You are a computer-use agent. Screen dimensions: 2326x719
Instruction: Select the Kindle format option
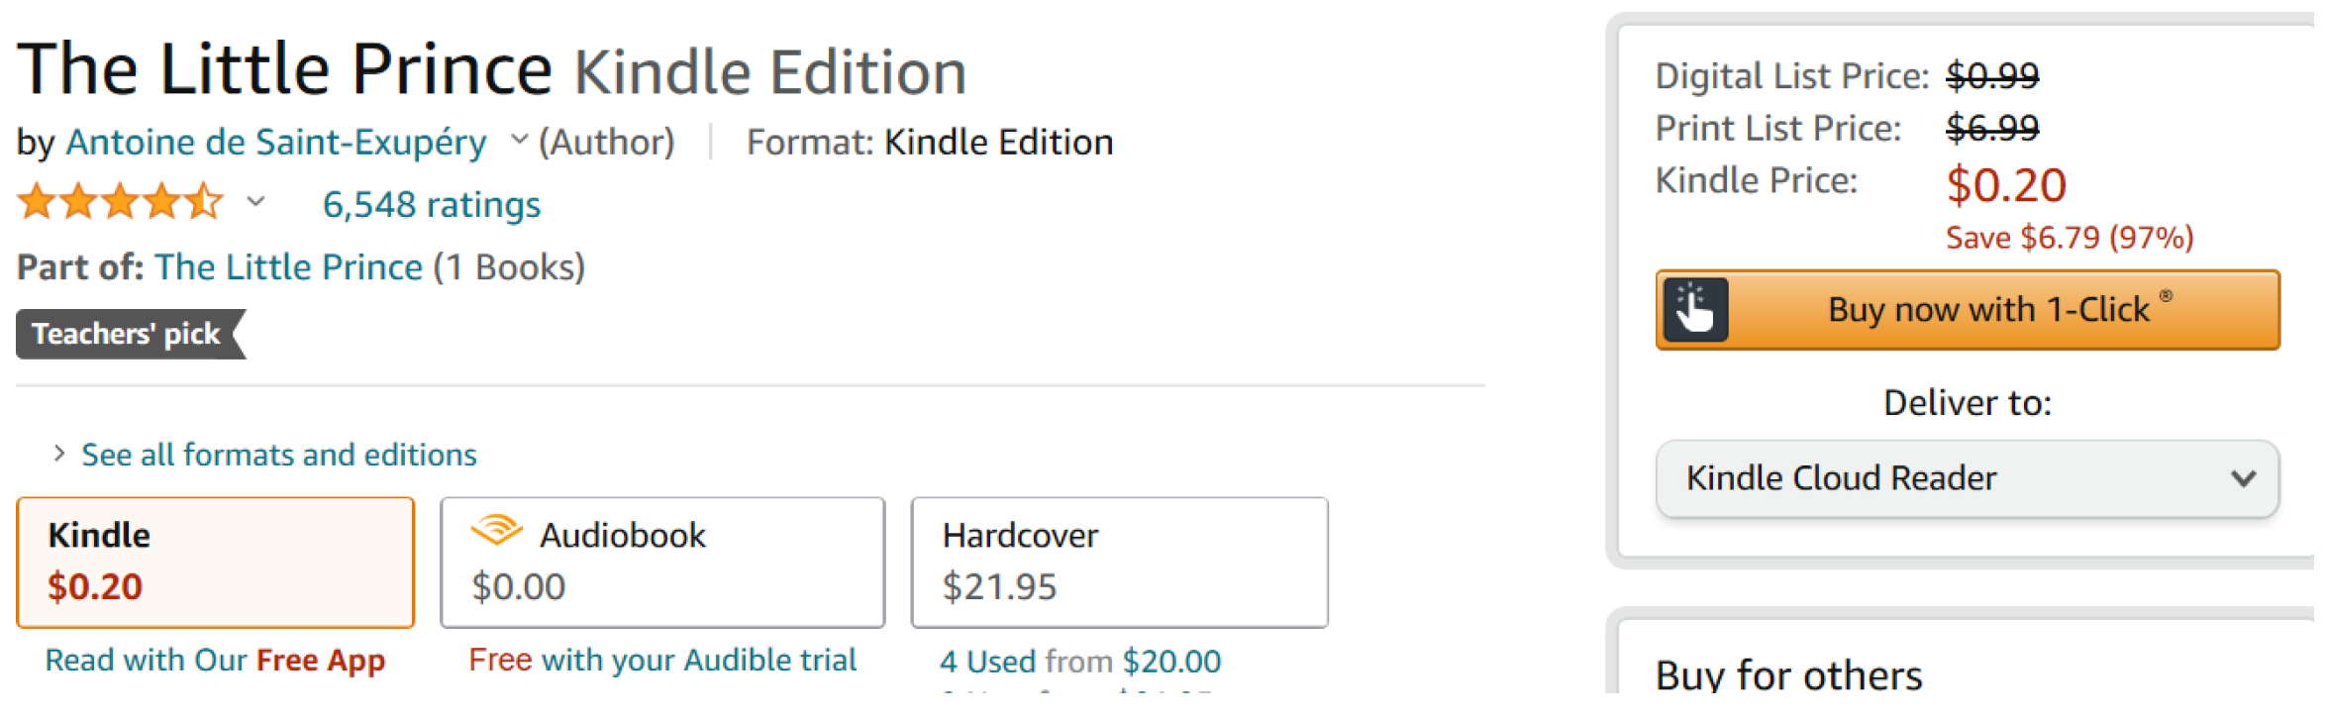[x=215, y=562]
